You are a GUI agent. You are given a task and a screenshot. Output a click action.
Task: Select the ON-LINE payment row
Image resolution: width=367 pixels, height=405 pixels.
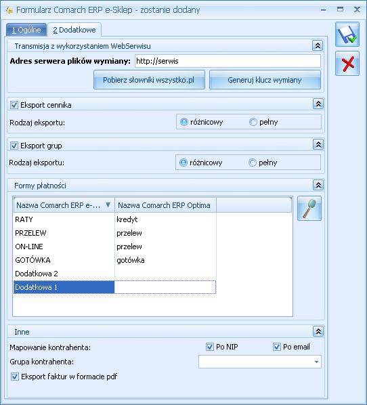(x=114, y=247)
